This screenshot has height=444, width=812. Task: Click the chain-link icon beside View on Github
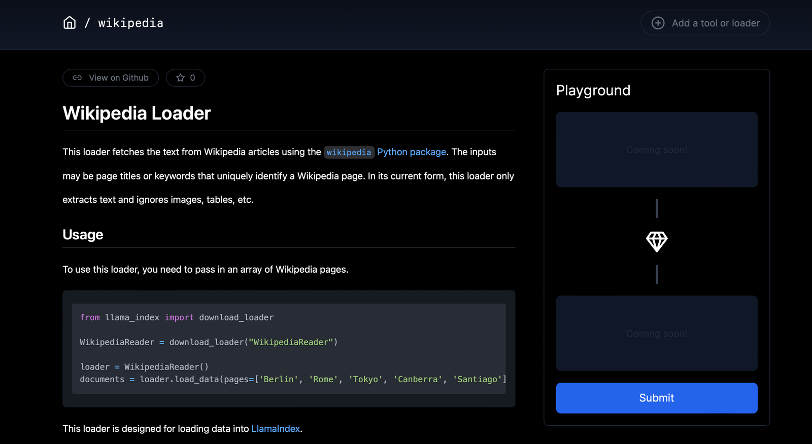(77, 78)
